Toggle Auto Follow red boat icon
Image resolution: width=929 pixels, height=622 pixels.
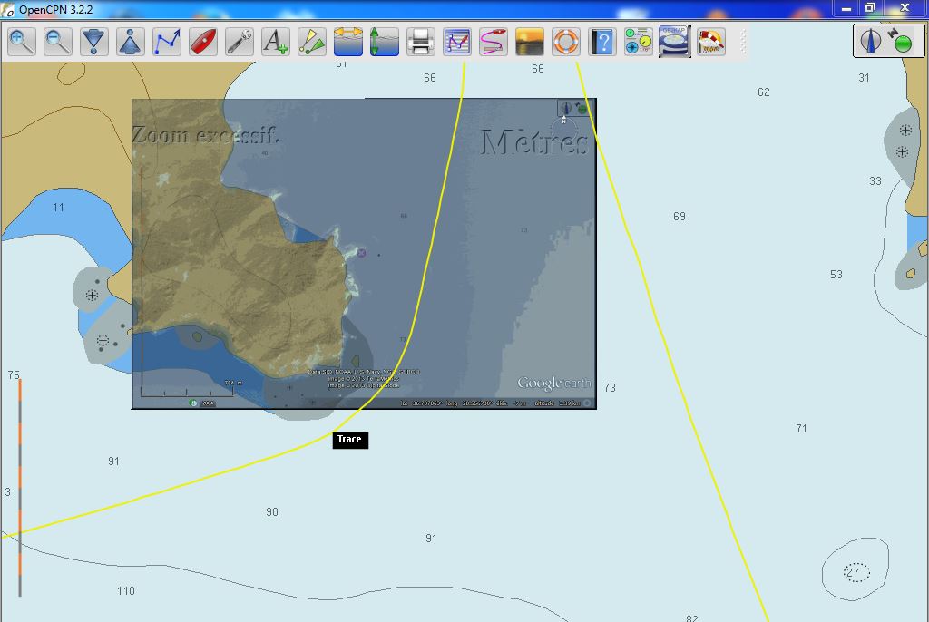point(202,42)
